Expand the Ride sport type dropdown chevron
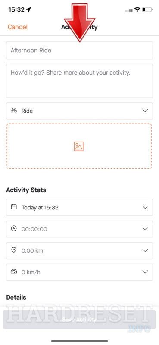 (x=145, y=111)
